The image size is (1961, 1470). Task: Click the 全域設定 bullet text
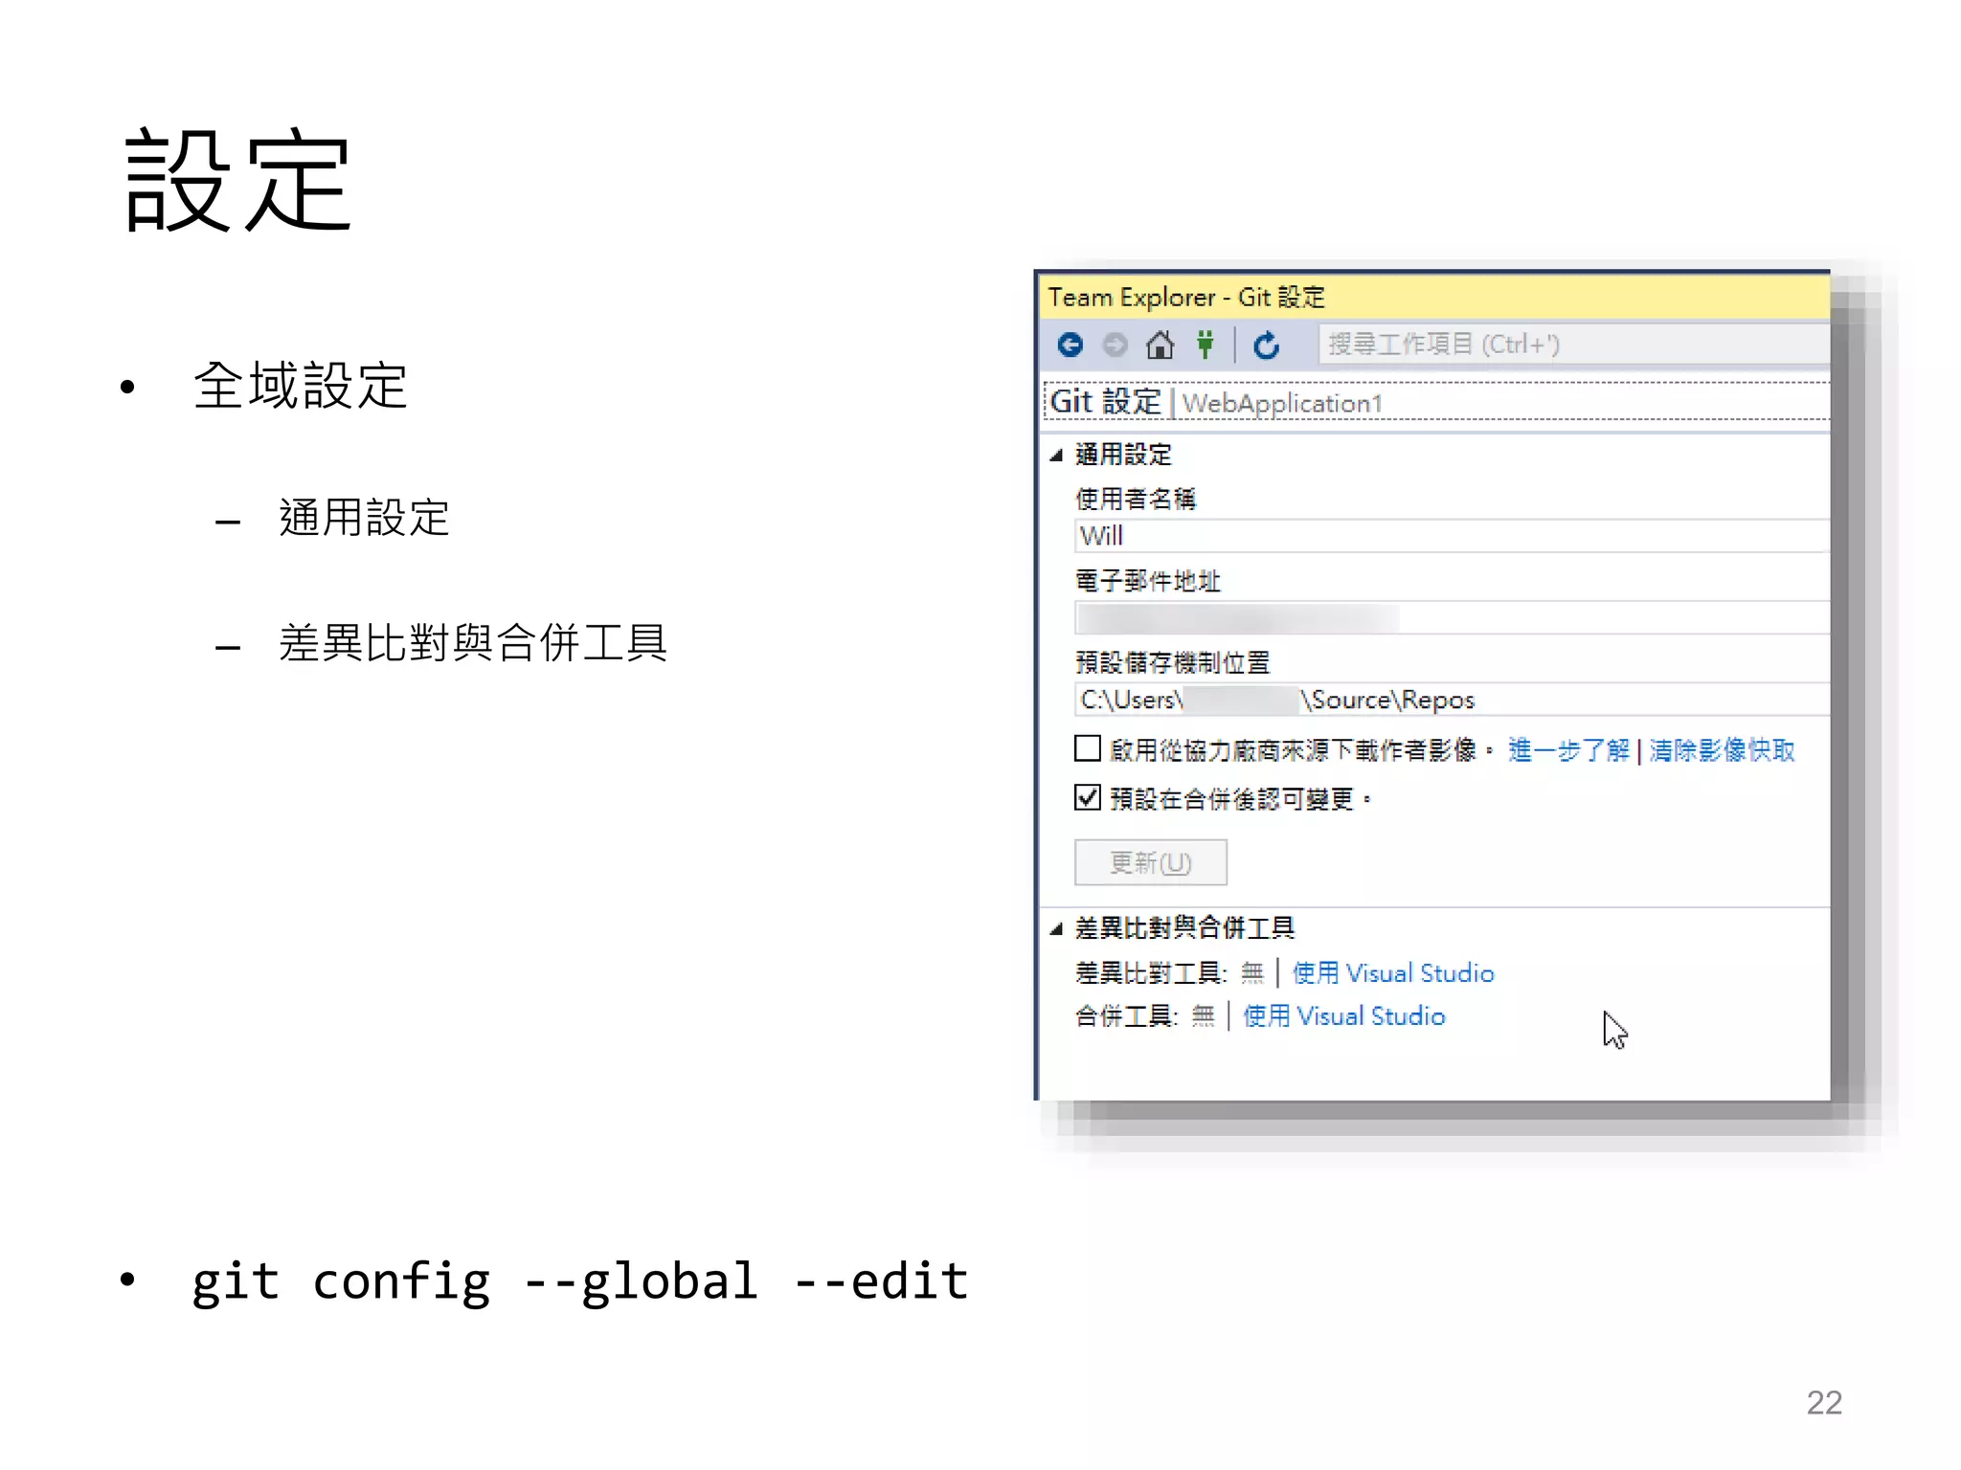[301, 386]
